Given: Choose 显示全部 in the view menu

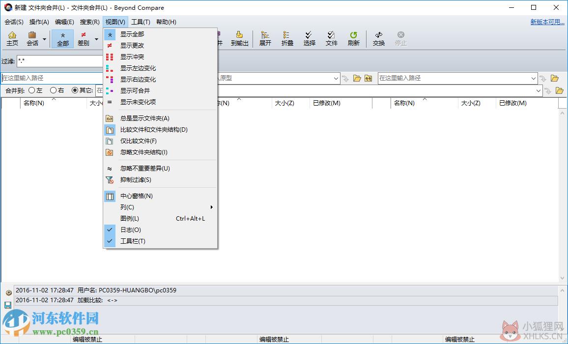Looking at the screenshot, I should [161, 34].
